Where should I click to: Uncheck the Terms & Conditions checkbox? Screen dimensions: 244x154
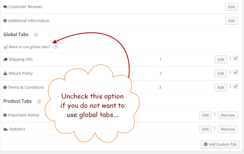coord(236,86)
